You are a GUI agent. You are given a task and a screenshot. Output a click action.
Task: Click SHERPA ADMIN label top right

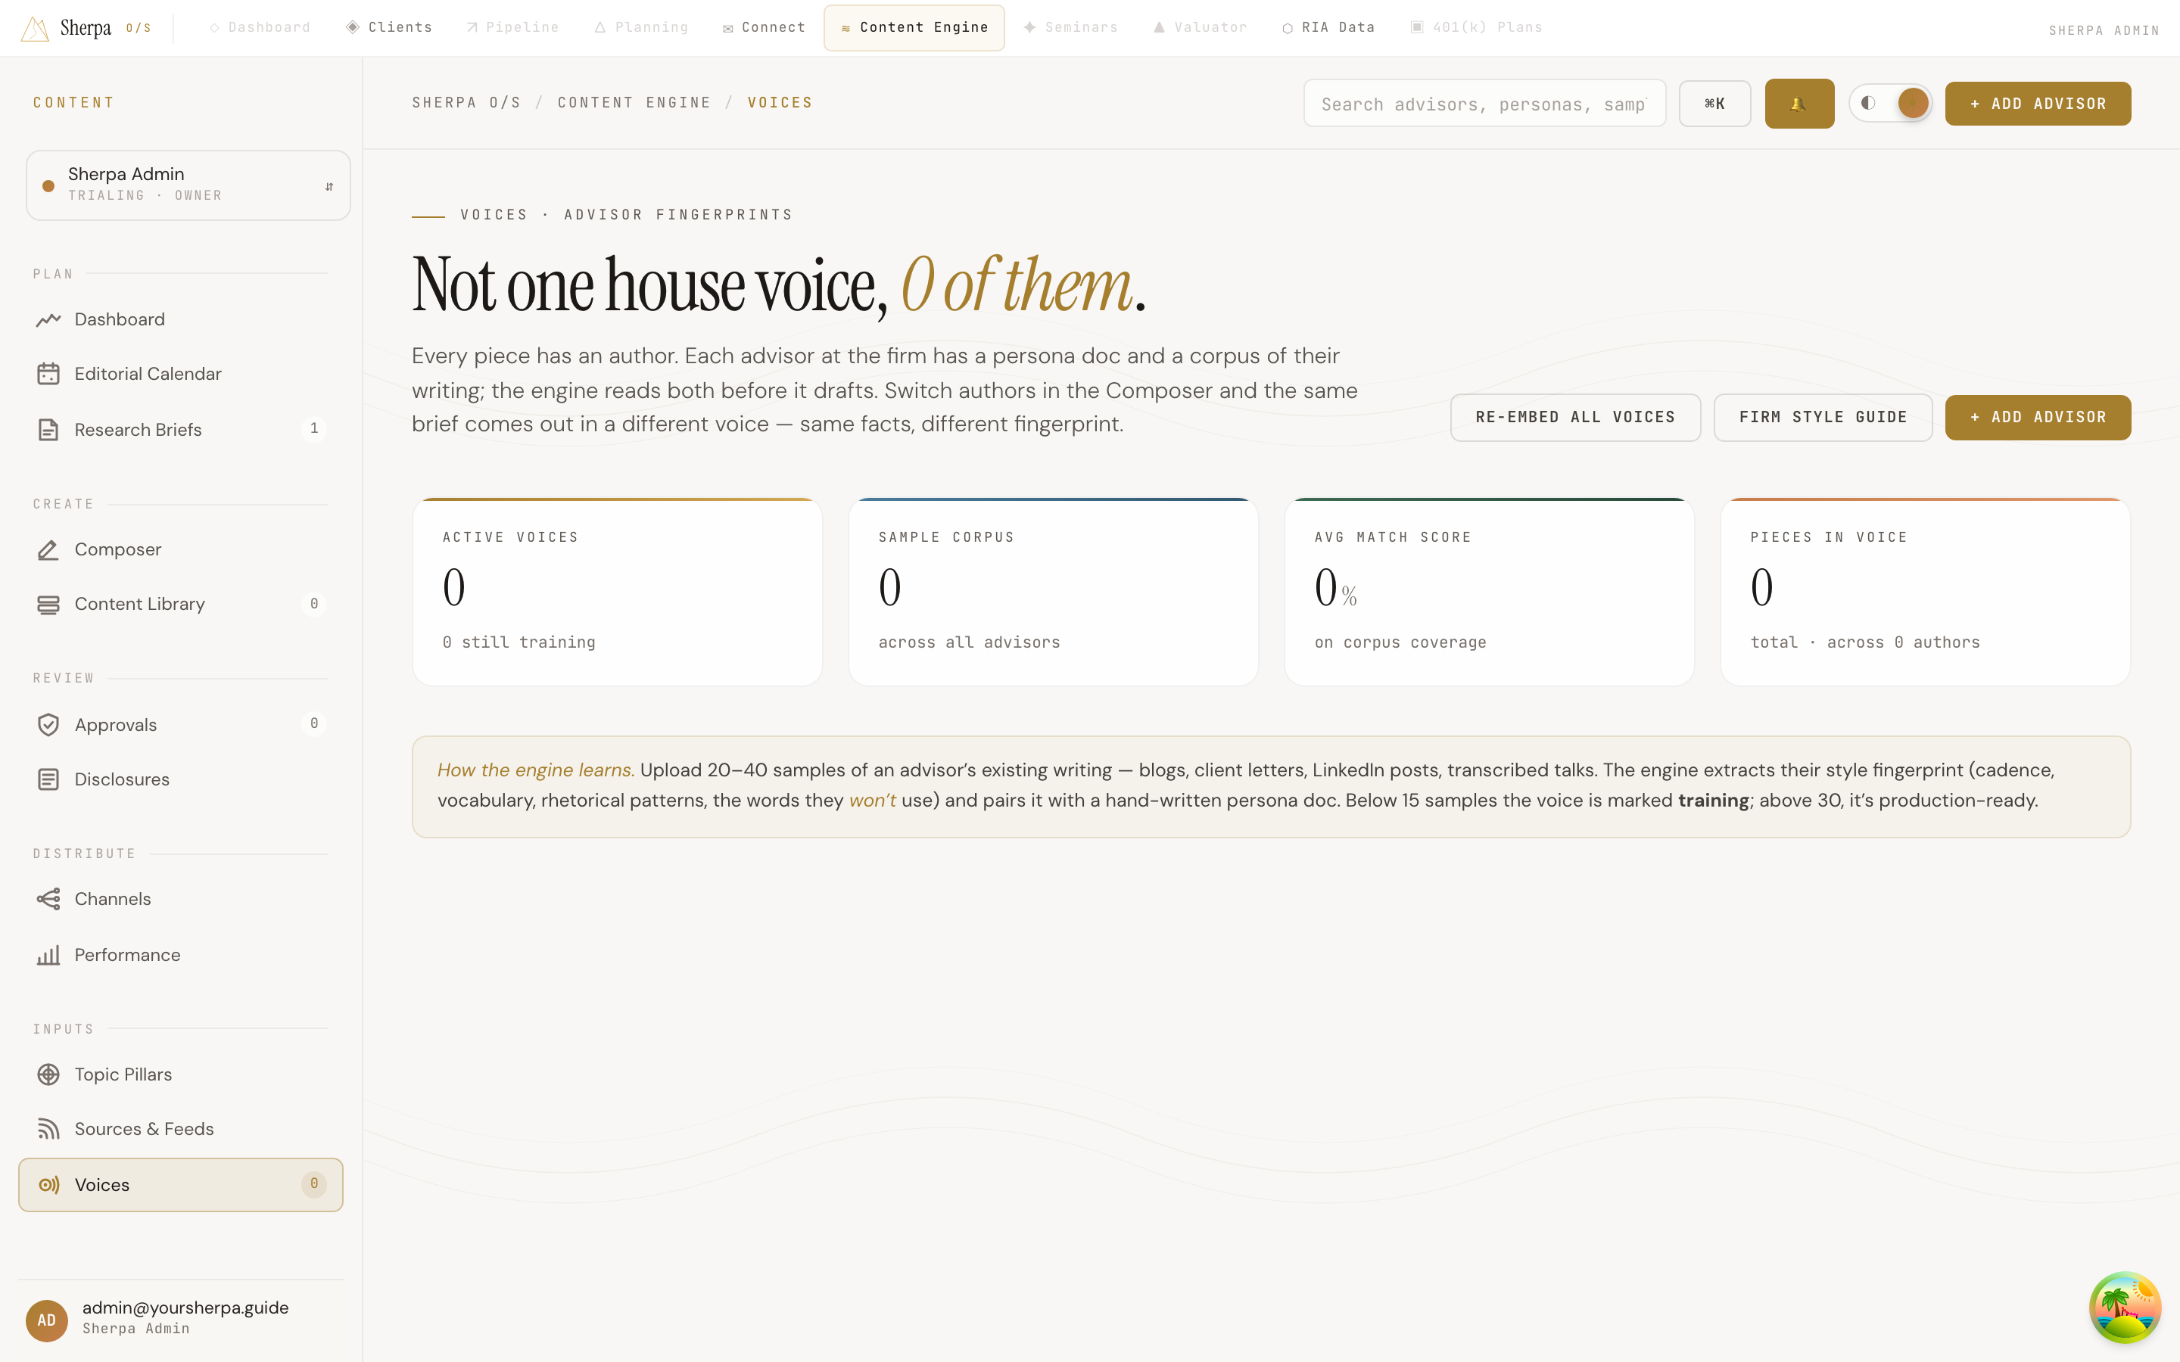point(2104,30)
